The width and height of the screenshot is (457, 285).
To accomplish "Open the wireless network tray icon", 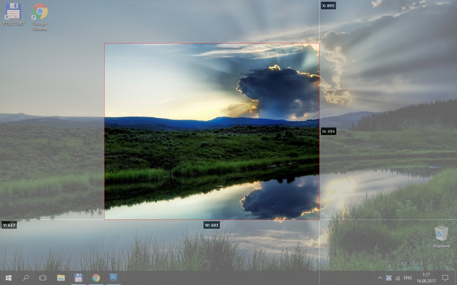I will point(398,278).
